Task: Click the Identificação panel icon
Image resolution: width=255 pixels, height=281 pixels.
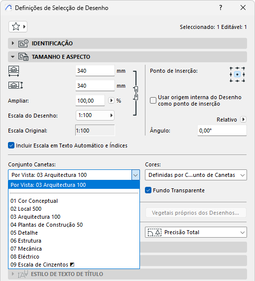Action: point(23,43)
